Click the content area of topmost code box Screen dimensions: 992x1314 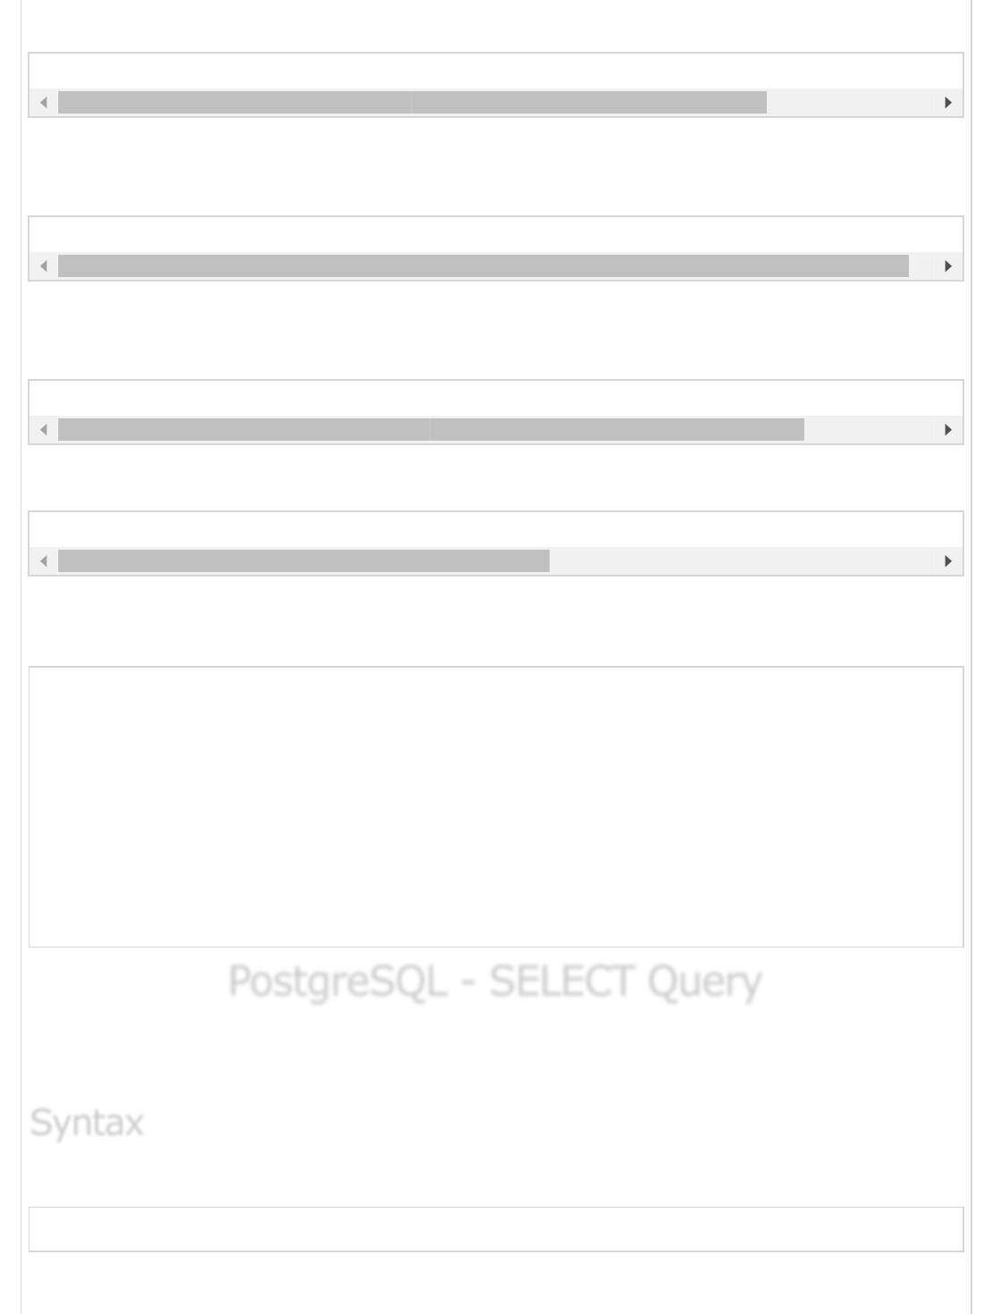point(496,72)
